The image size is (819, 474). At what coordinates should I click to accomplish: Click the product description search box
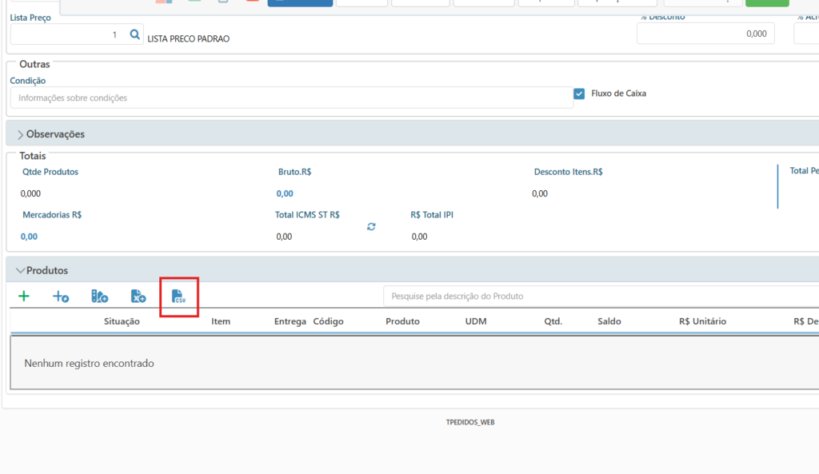pos(600,297)
